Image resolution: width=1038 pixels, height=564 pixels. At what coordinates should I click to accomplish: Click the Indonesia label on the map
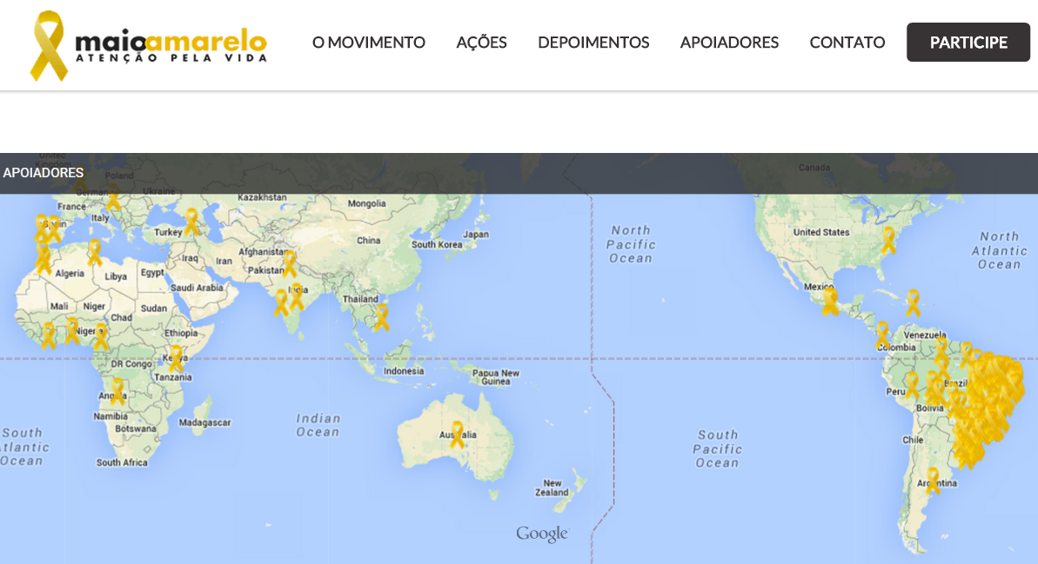404,371
